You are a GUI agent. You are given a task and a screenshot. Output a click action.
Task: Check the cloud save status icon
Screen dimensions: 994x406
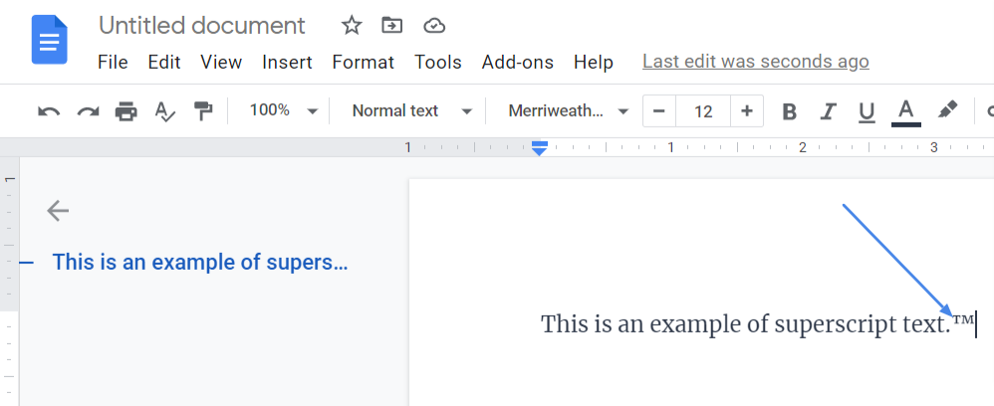pyautogui.click(x=433, y=26)
